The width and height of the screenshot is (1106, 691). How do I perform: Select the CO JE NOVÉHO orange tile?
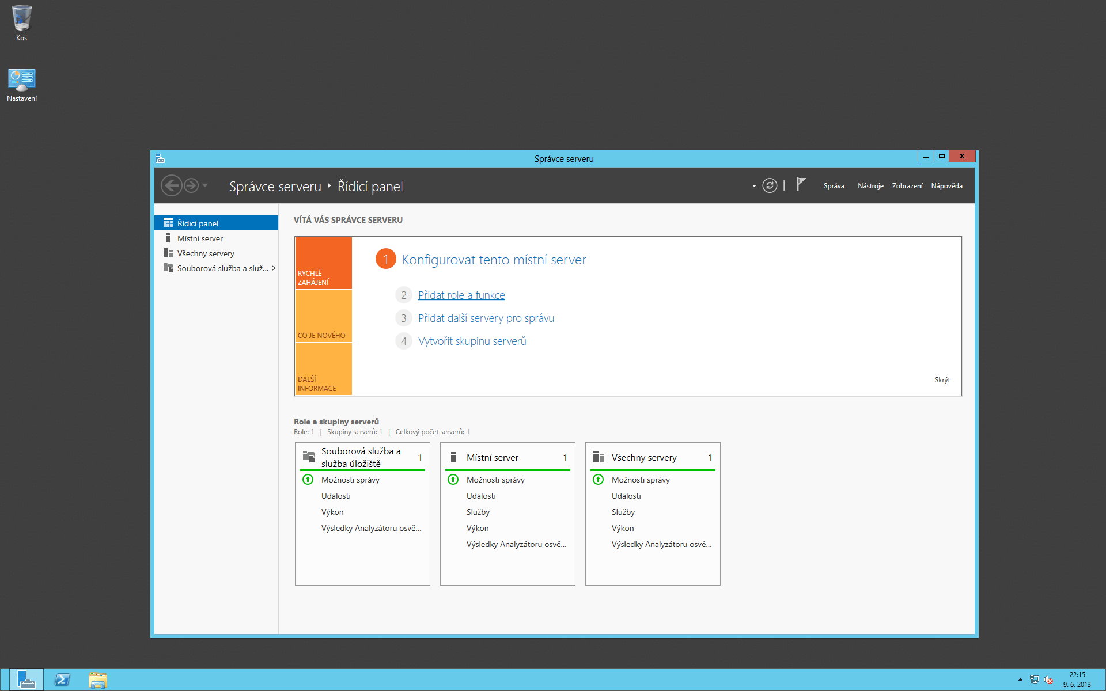coord(323,316)
